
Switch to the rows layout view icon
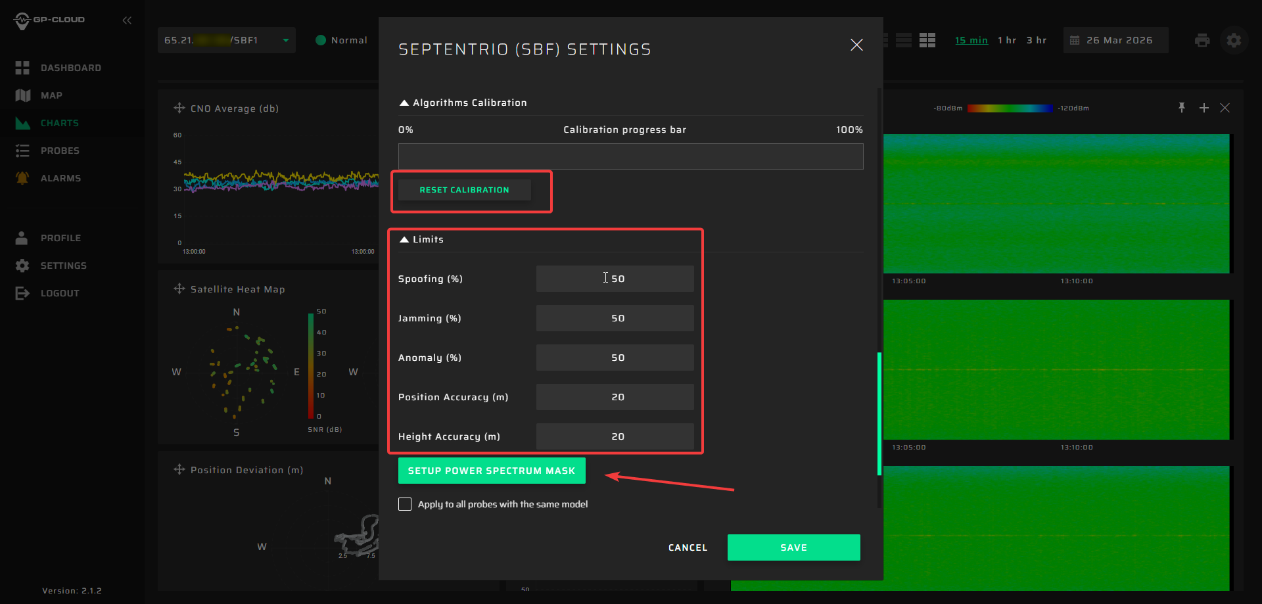(904, 40)
